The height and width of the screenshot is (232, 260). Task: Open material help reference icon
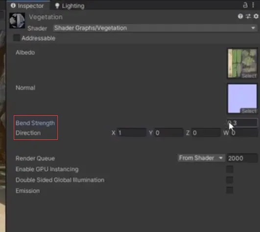point(240,16)
